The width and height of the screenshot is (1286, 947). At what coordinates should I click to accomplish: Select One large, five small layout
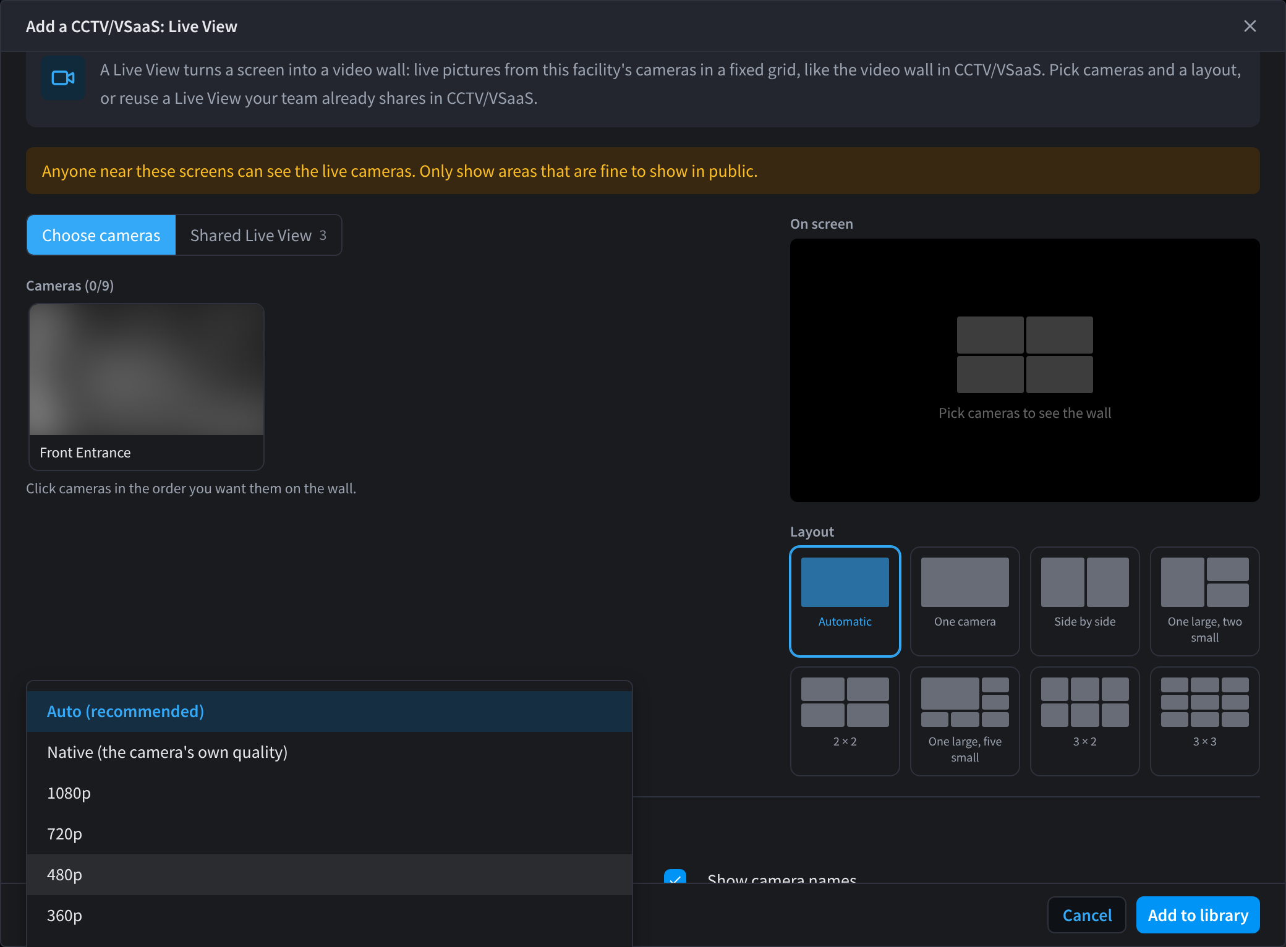coord(964,721)
